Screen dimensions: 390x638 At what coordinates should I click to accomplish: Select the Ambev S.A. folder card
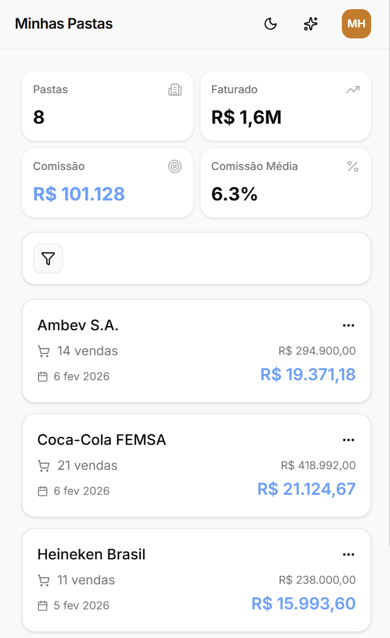click(196, 350)
